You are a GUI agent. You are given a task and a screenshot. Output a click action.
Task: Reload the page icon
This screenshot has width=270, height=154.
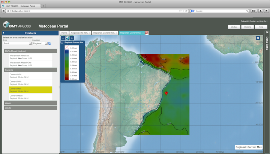[186, 11]
